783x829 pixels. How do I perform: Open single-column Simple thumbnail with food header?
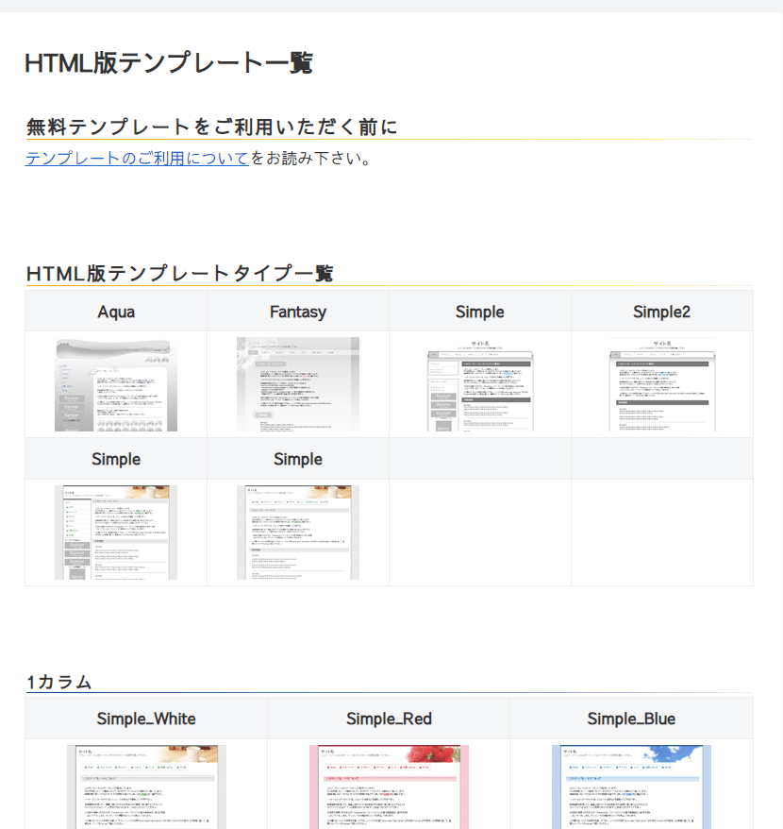click(298, 533)
